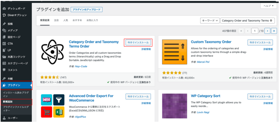Image resolution: width=280 pixels, height=123 pixels.
Task: Switch to おすすめ recommended tab
Action: 77,20
